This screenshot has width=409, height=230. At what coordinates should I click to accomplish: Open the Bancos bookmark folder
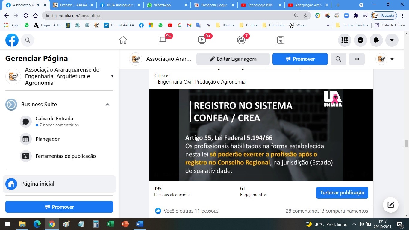coord(225,25)
